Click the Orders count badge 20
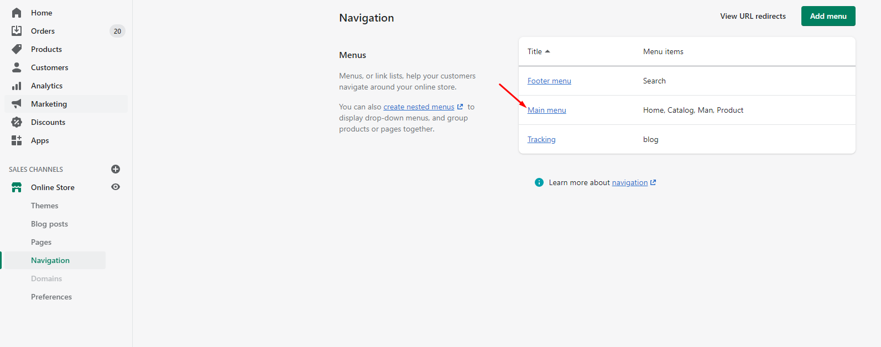The image size is (881, 347). coord(117,31)
